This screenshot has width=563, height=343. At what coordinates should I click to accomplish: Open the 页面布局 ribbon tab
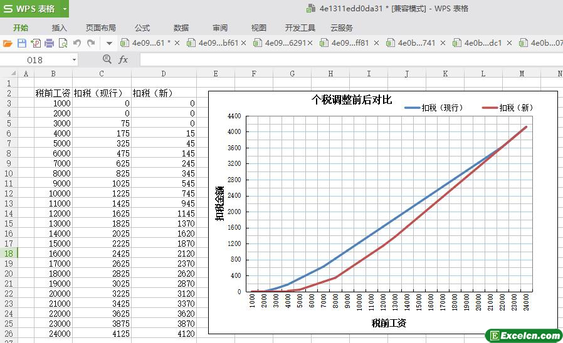coord(100,28)
